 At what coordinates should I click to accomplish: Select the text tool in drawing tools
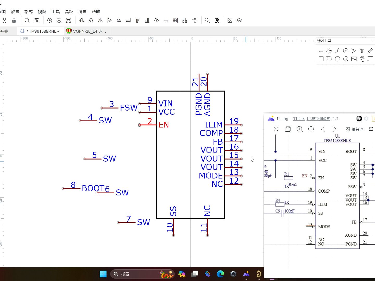[362, 51]
